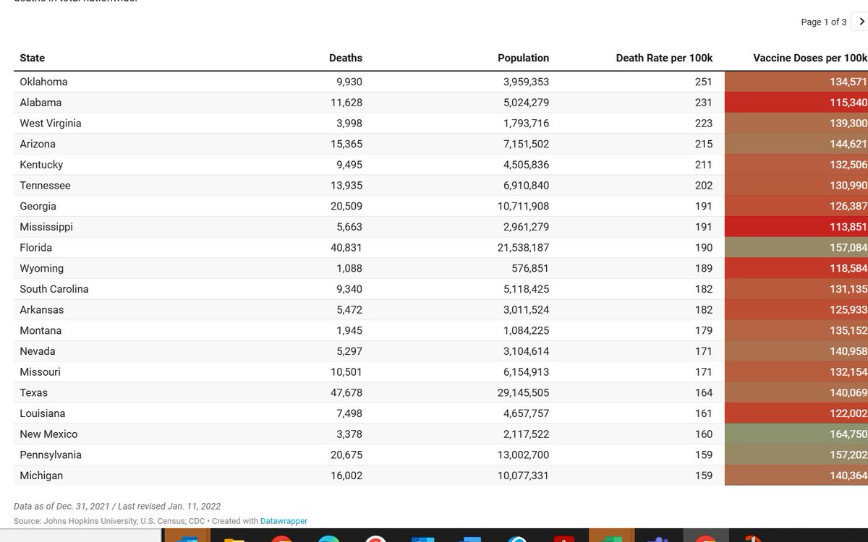Select Mississippi vaccine doses cell 113,851

[796, 227]
